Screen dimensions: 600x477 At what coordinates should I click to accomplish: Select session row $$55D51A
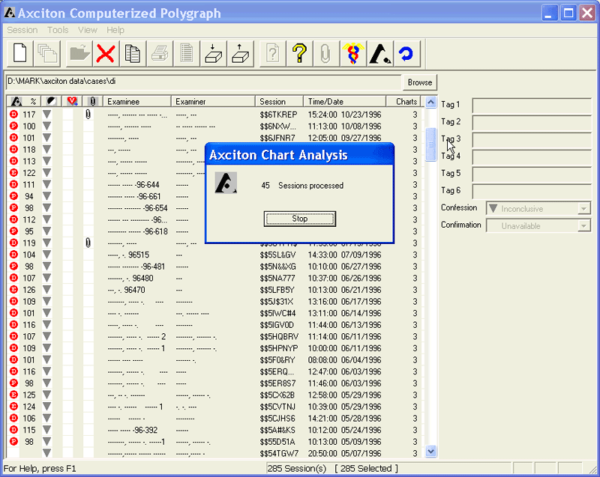coord(214,442)
